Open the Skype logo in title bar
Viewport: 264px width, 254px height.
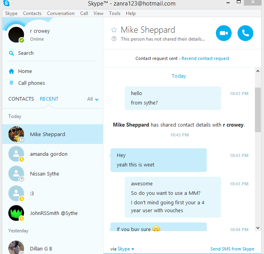pos(6,3)
